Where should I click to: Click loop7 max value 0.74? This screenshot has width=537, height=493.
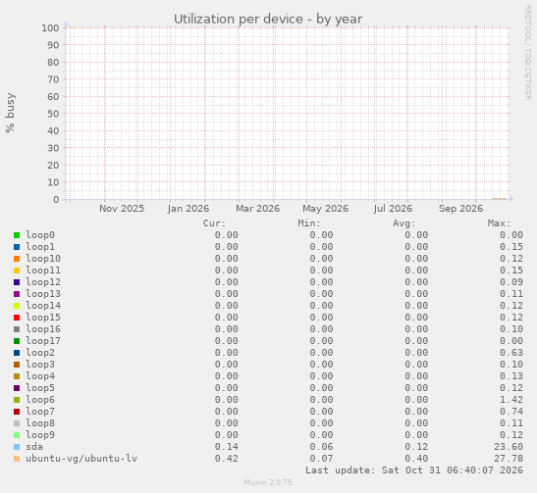pyautogui.click(x=511, y=412)
